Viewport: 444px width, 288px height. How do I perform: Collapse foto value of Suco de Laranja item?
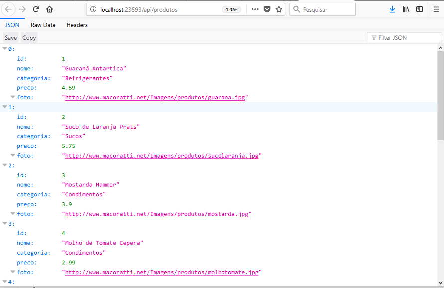[x=13, y=155]
